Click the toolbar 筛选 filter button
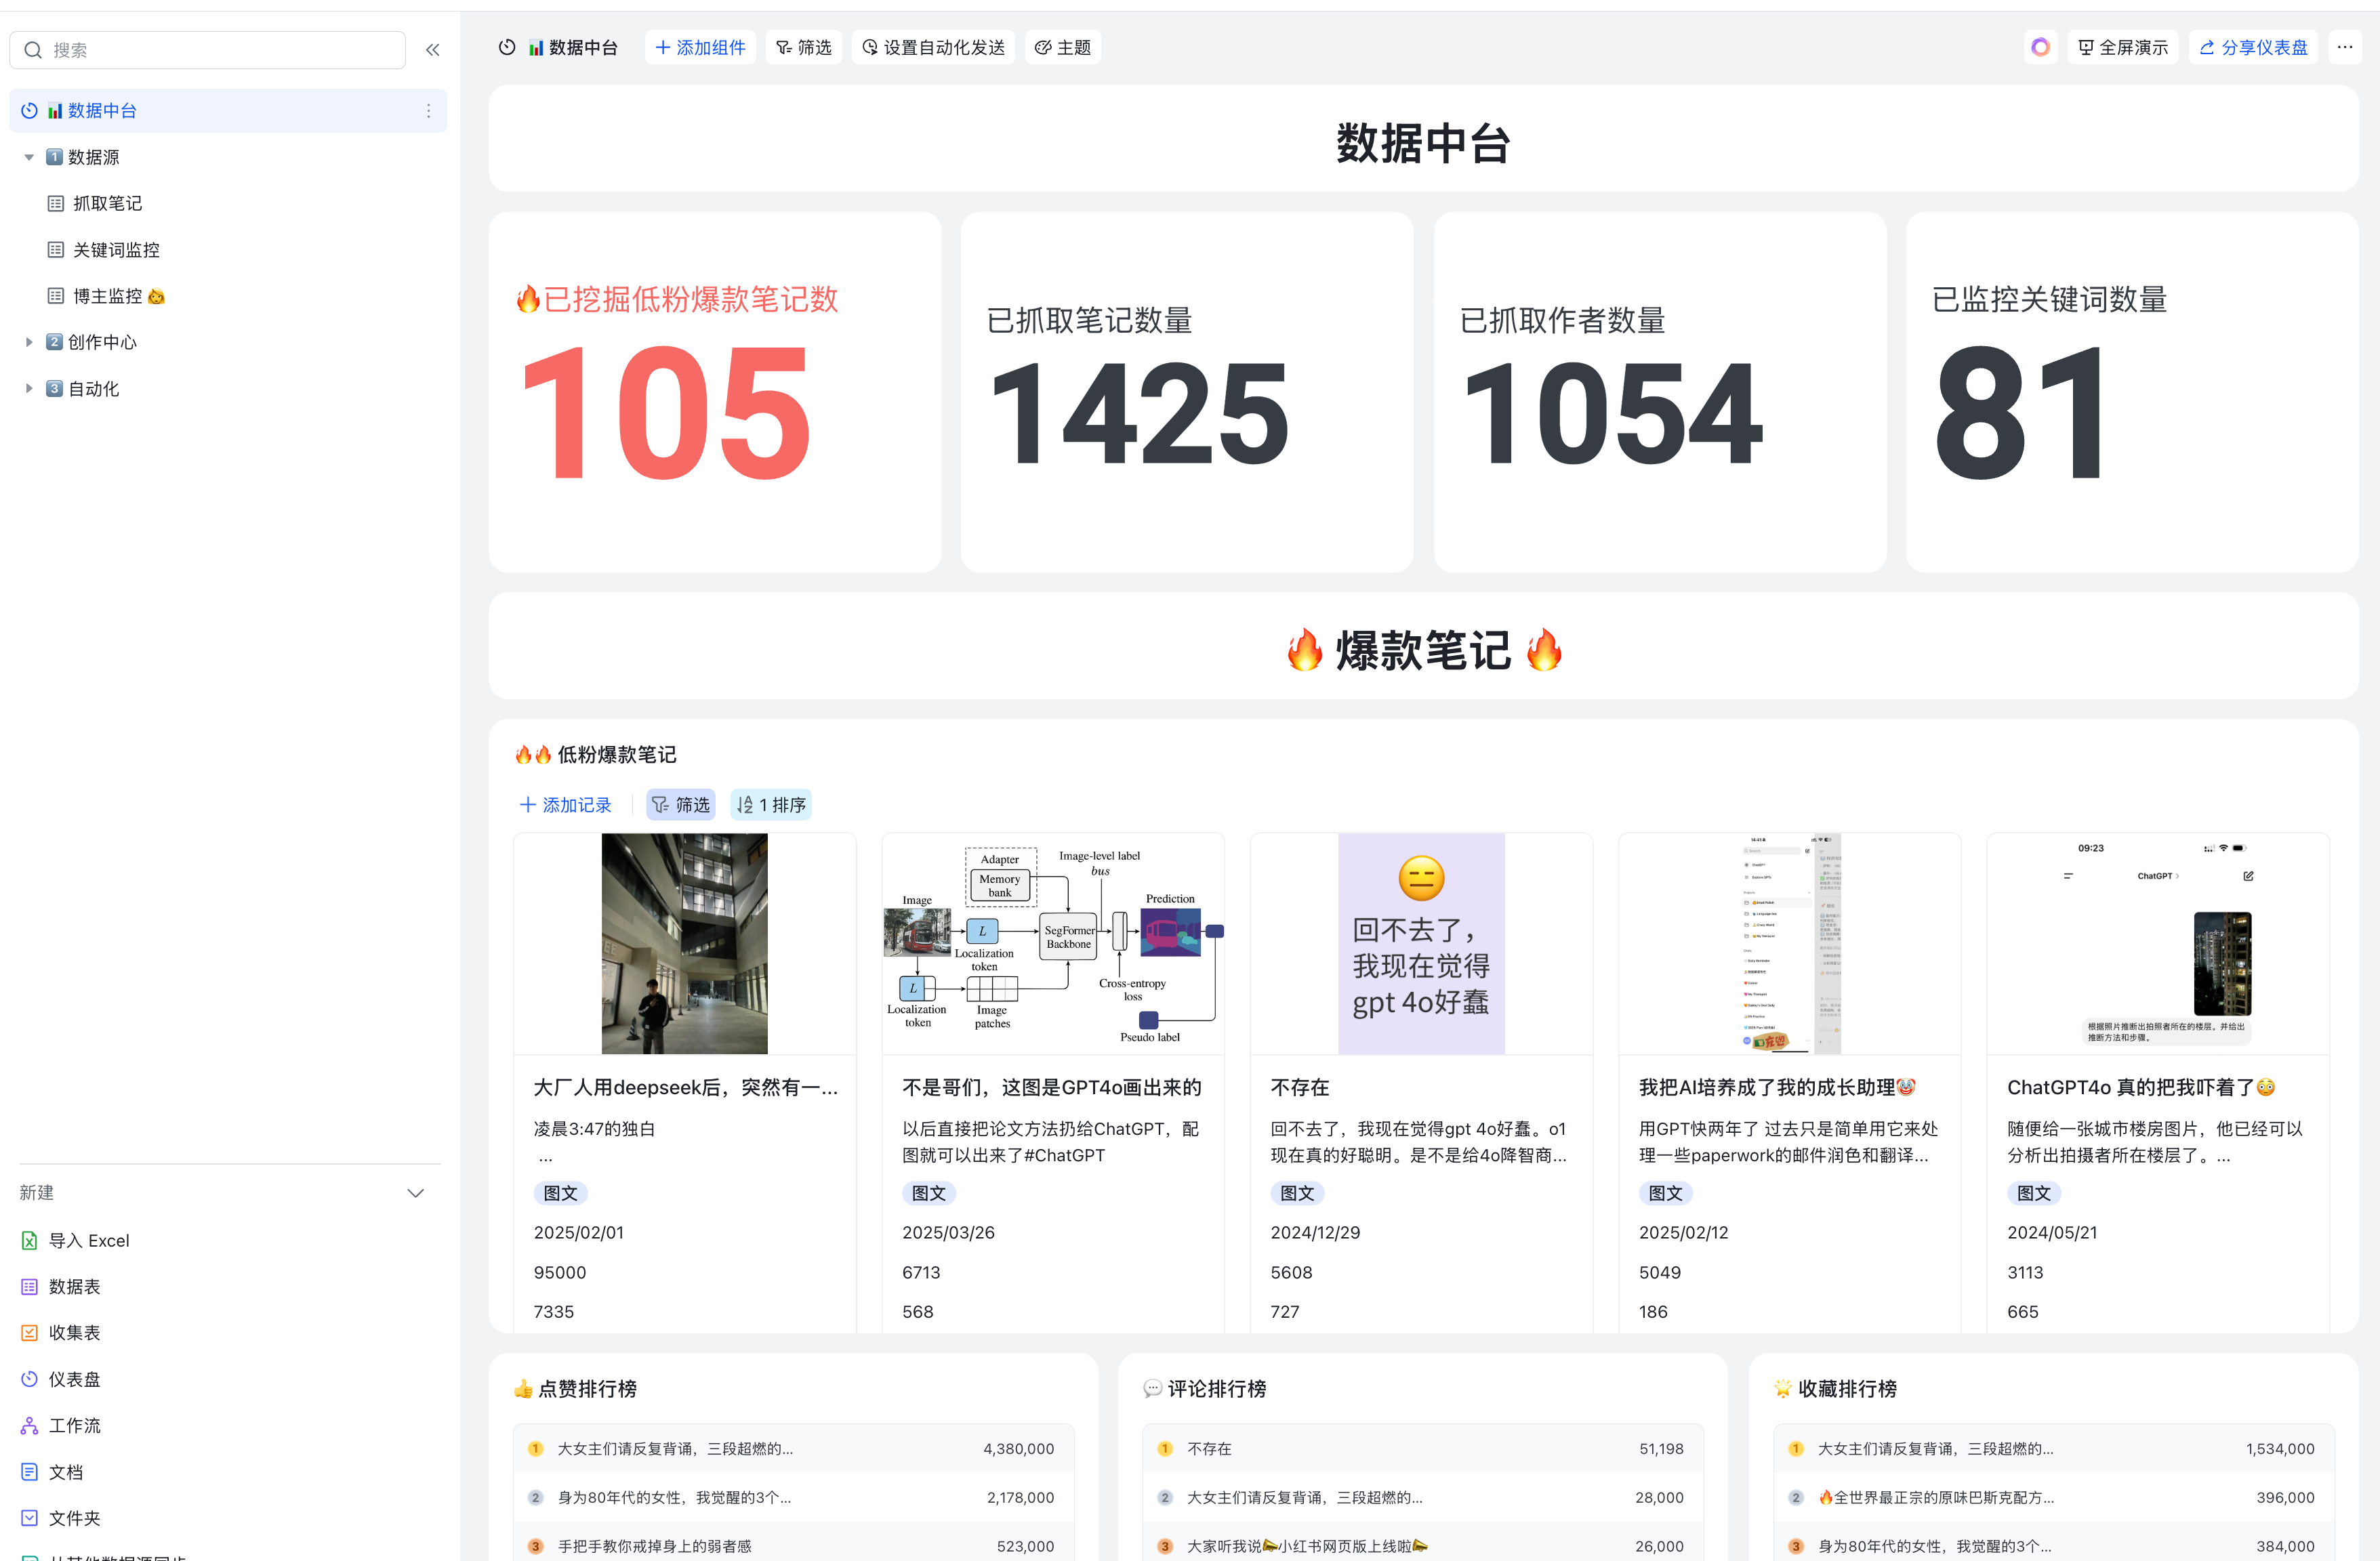The width and height of the screenshot is (2380, 1561). 804,47
